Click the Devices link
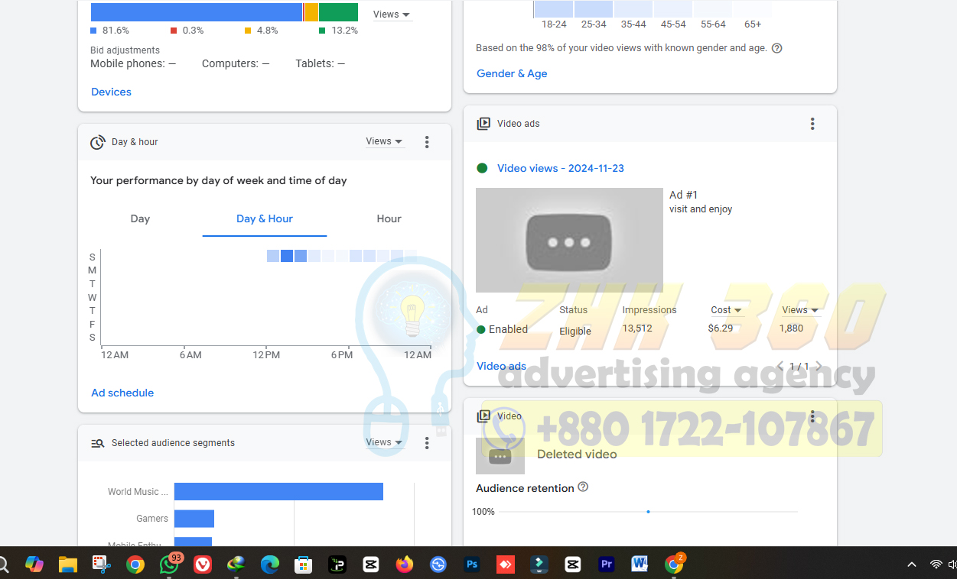957x579 pixels. point(111,92)
